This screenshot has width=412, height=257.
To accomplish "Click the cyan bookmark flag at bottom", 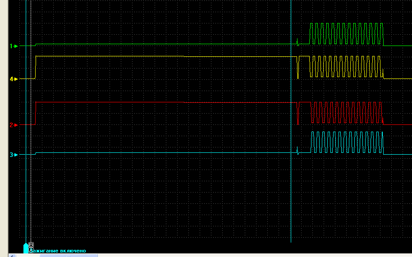I will pos(26,248).
